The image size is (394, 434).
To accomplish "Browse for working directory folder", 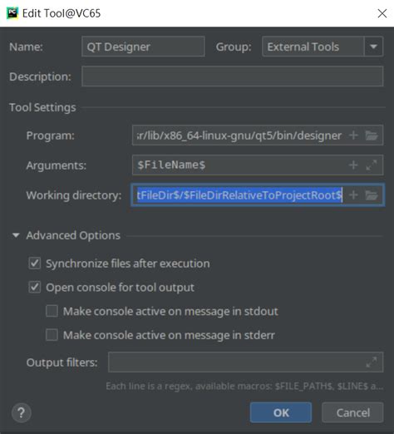I will point(372,195).
